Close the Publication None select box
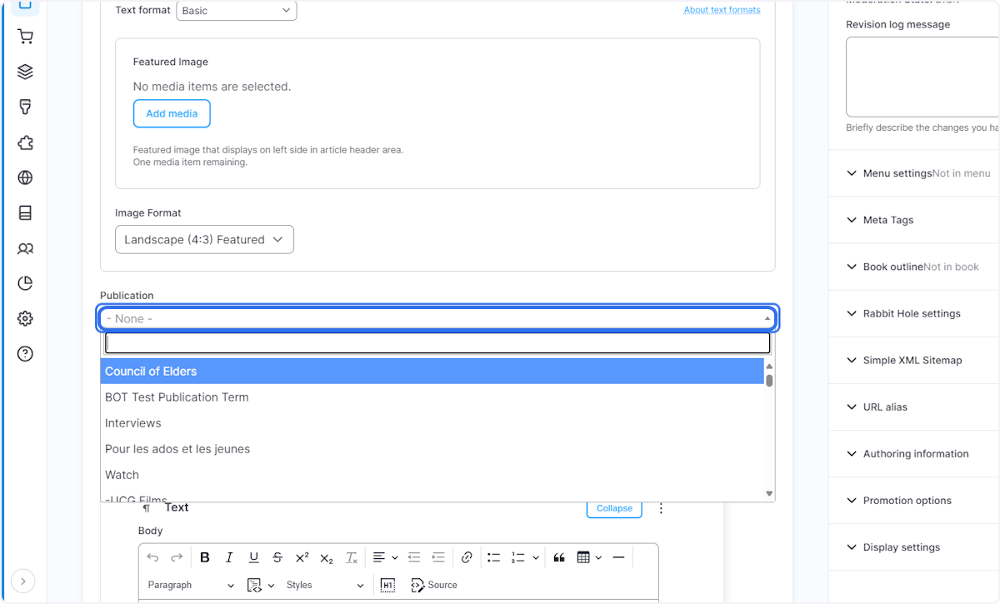The width and height of the screenshot is (1000, 604). (x=438, y=318)
